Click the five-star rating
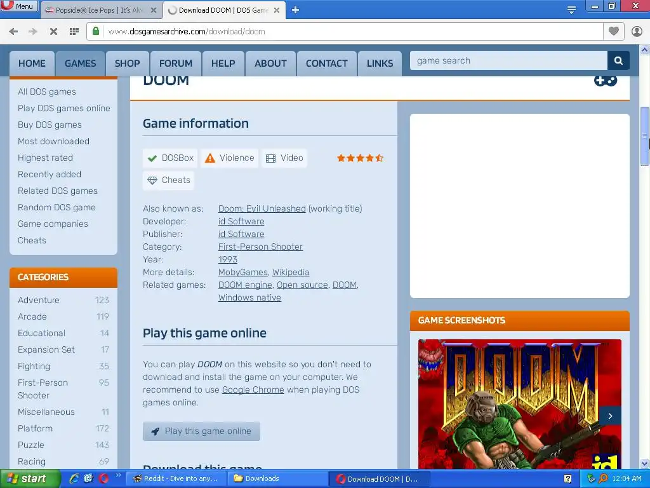Image resolution: width=650 pixels, height=488 pixels. (360, 158)
